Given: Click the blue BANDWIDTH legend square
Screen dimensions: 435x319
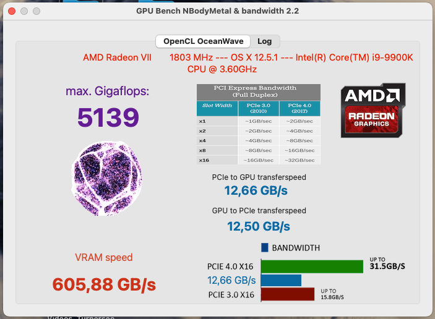Looking at the screenshot, I should [x=265, y=247].
